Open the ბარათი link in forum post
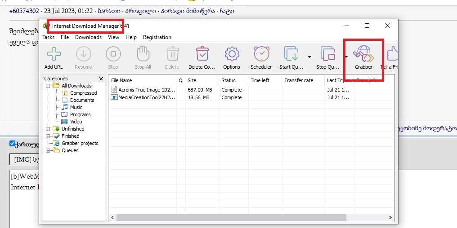 pos(110,11)
